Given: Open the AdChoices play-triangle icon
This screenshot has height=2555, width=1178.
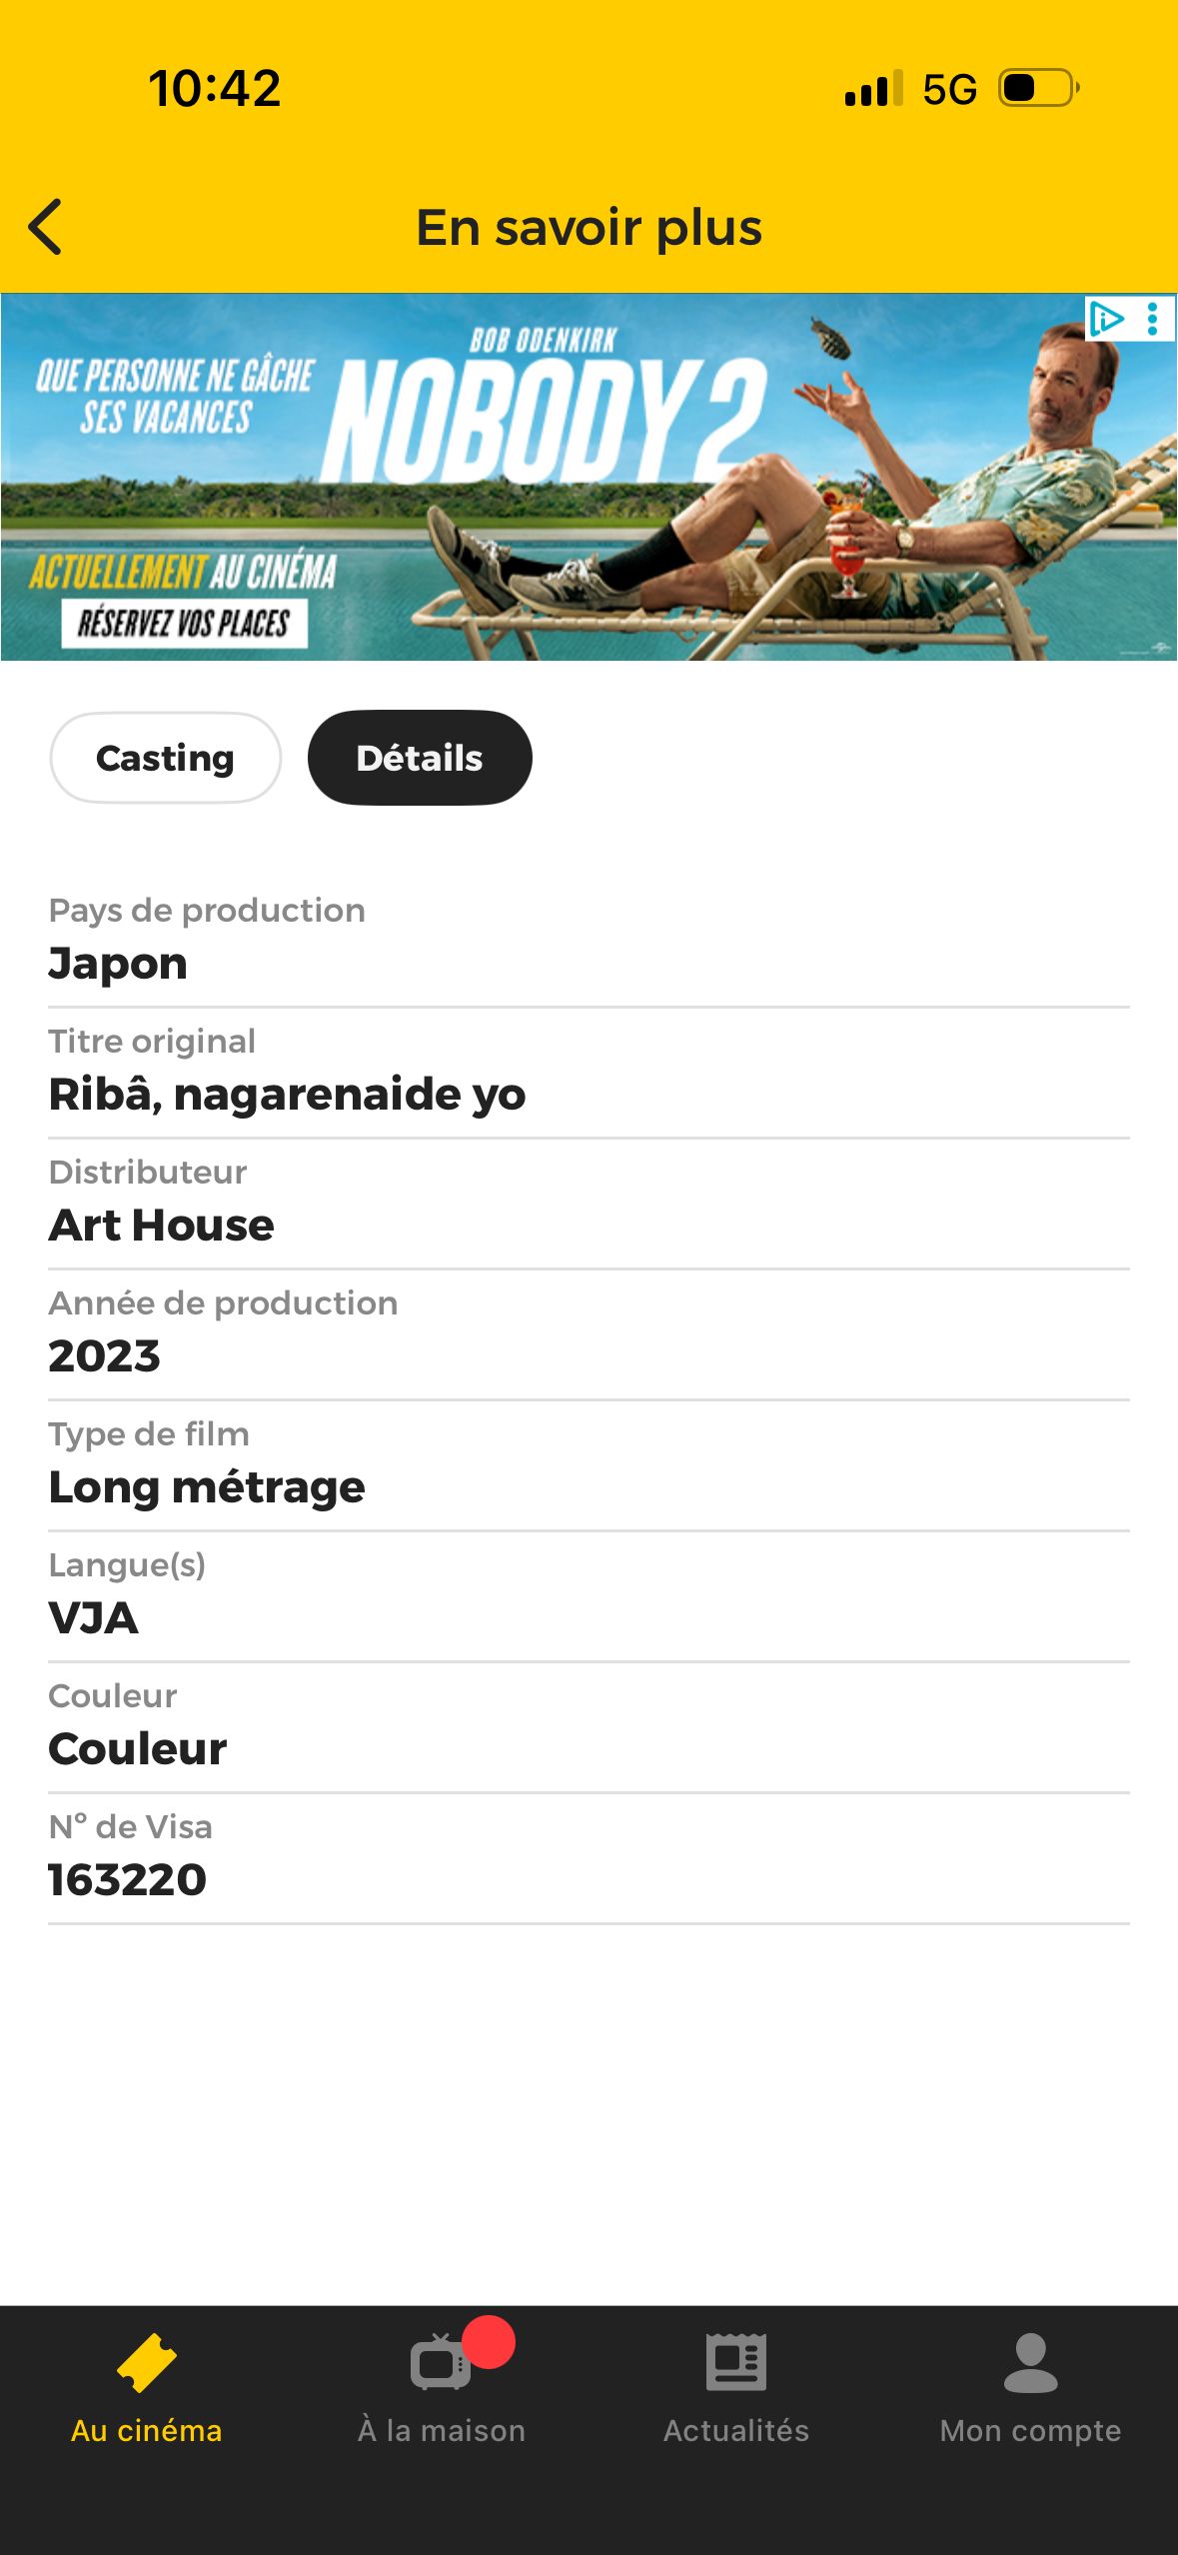Looking at the screenshot, I should pyautogui.click(x=1107, y=319).
